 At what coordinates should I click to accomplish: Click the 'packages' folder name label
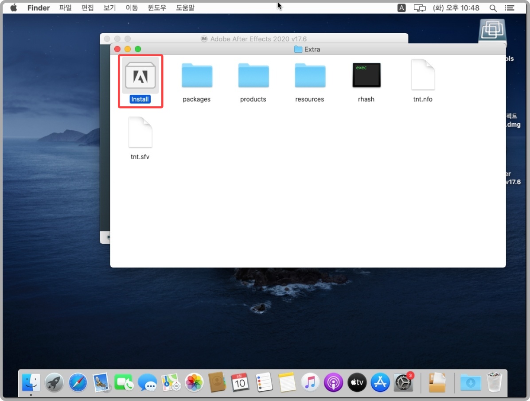(x=197, y=99)
